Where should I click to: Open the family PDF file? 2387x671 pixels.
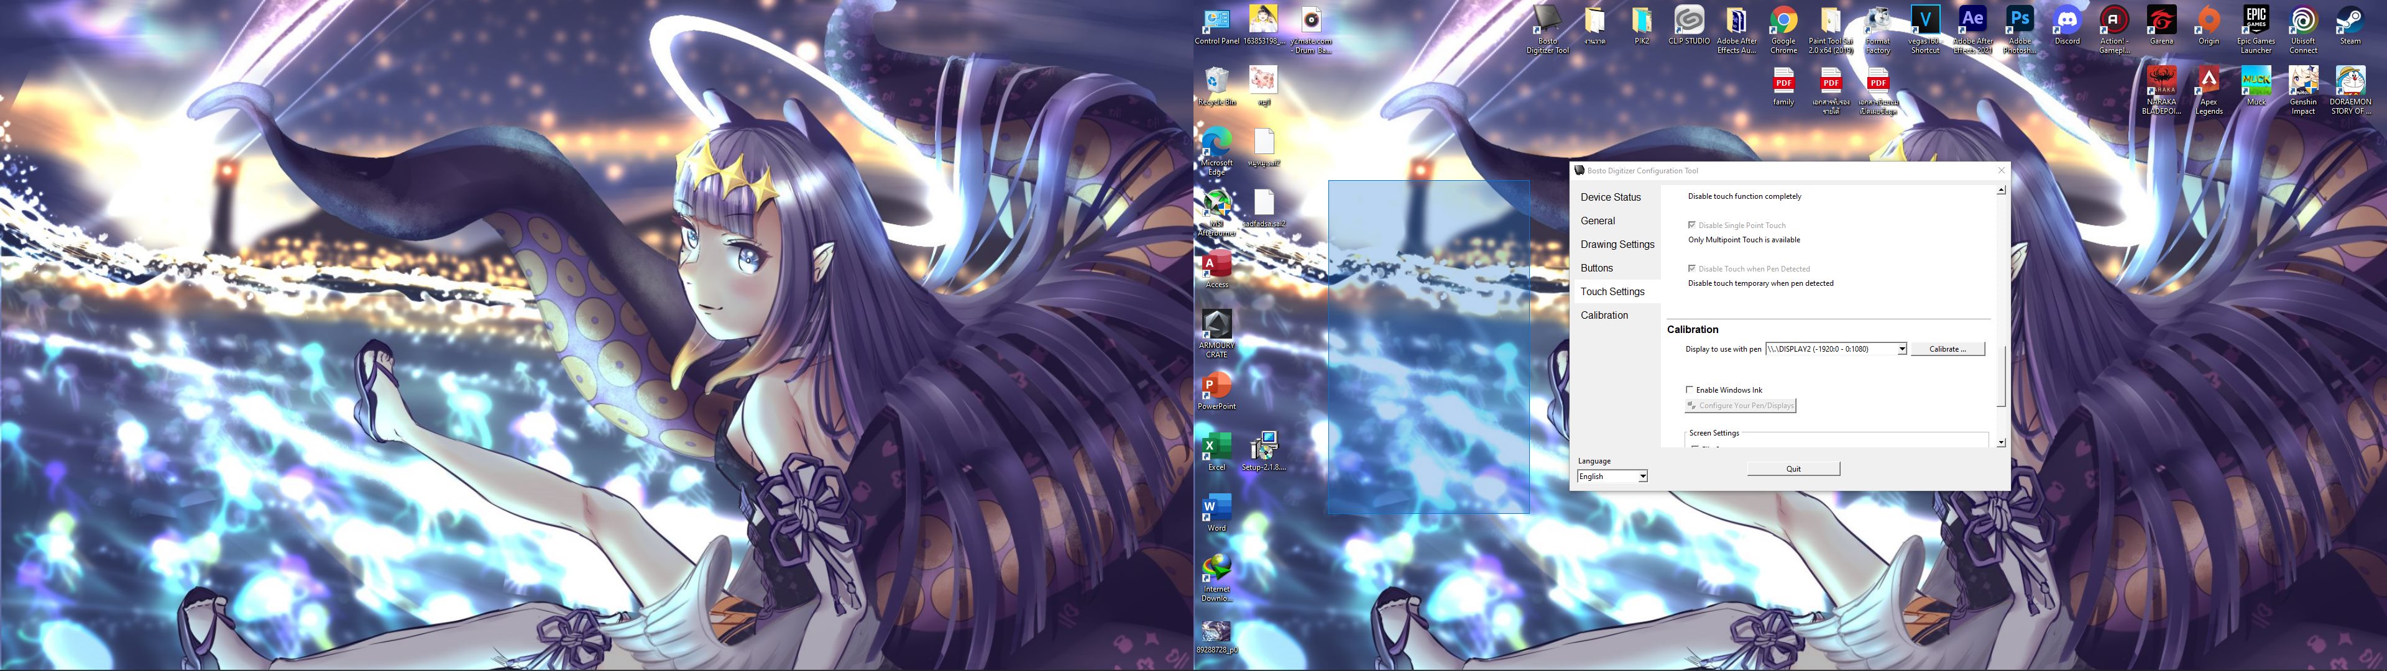tap(1784, 87)
